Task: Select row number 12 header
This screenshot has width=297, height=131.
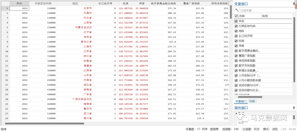Action: click(x=5, y=61)
